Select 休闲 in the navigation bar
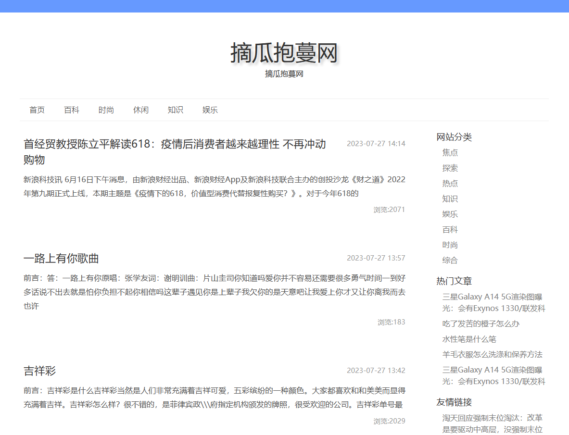Viewport: 569px width, 435px height. (x=141, y=110)
